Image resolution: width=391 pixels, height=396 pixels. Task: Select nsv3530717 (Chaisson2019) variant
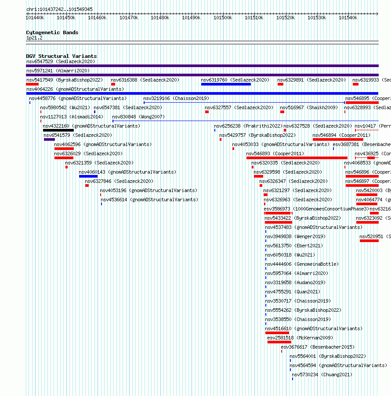pyautogui.click(x=298, y=301)
